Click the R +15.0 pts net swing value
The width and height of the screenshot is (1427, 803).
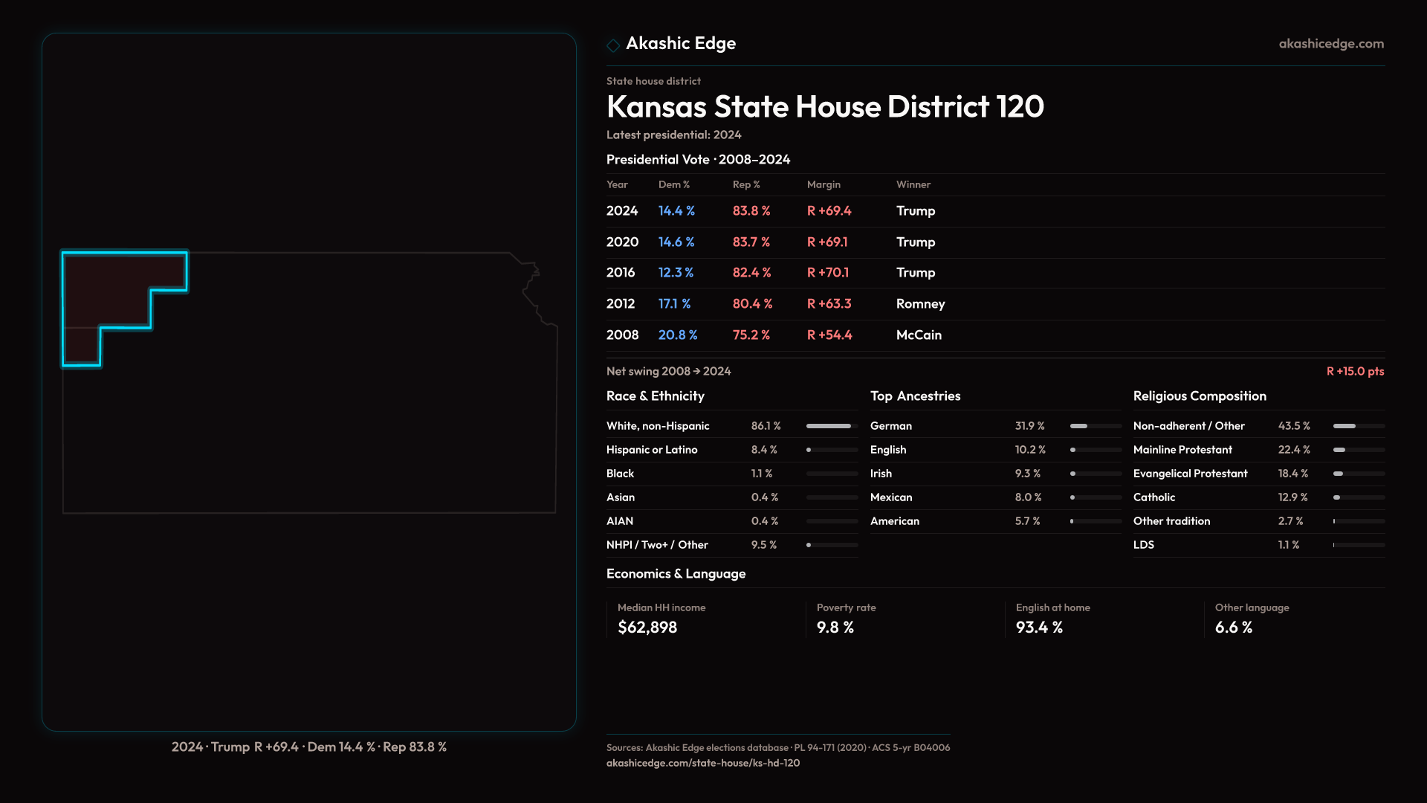tap(1354, 371)
